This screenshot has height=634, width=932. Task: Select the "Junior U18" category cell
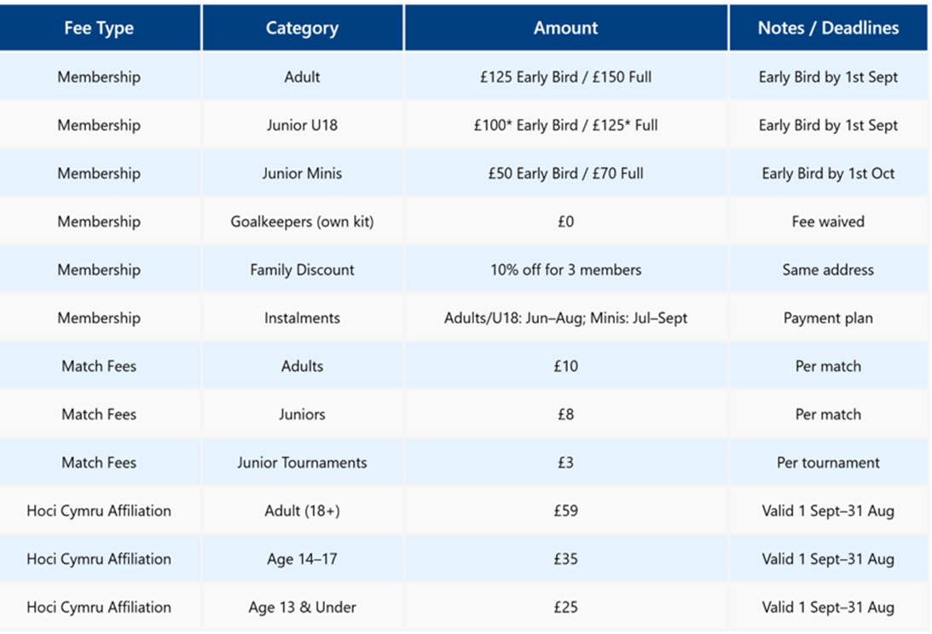(x=302, y=125)
